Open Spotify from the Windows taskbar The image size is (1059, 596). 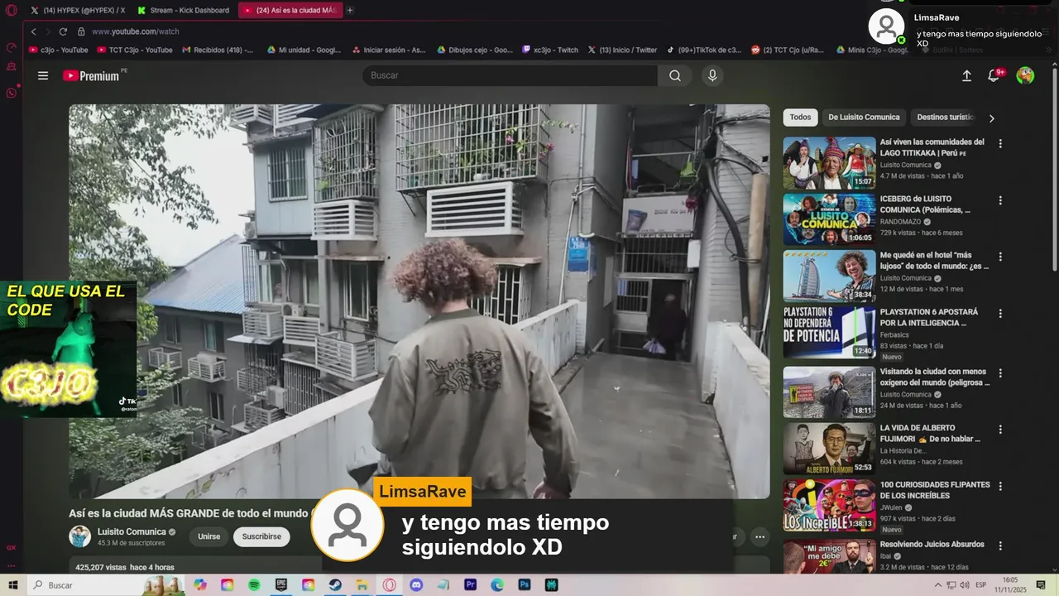pyautogui.click(x=254, y=585)
